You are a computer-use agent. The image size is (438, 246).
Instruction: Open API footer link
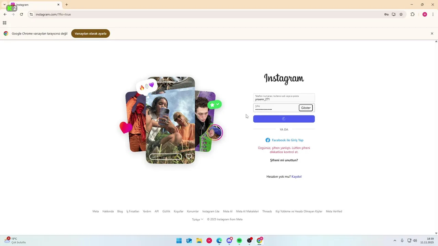(156, 211)
